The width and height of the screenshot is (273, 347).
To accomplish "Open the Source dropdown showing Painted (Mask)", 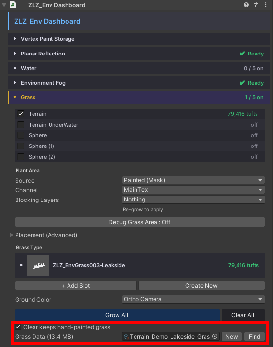I will (193, 180).
